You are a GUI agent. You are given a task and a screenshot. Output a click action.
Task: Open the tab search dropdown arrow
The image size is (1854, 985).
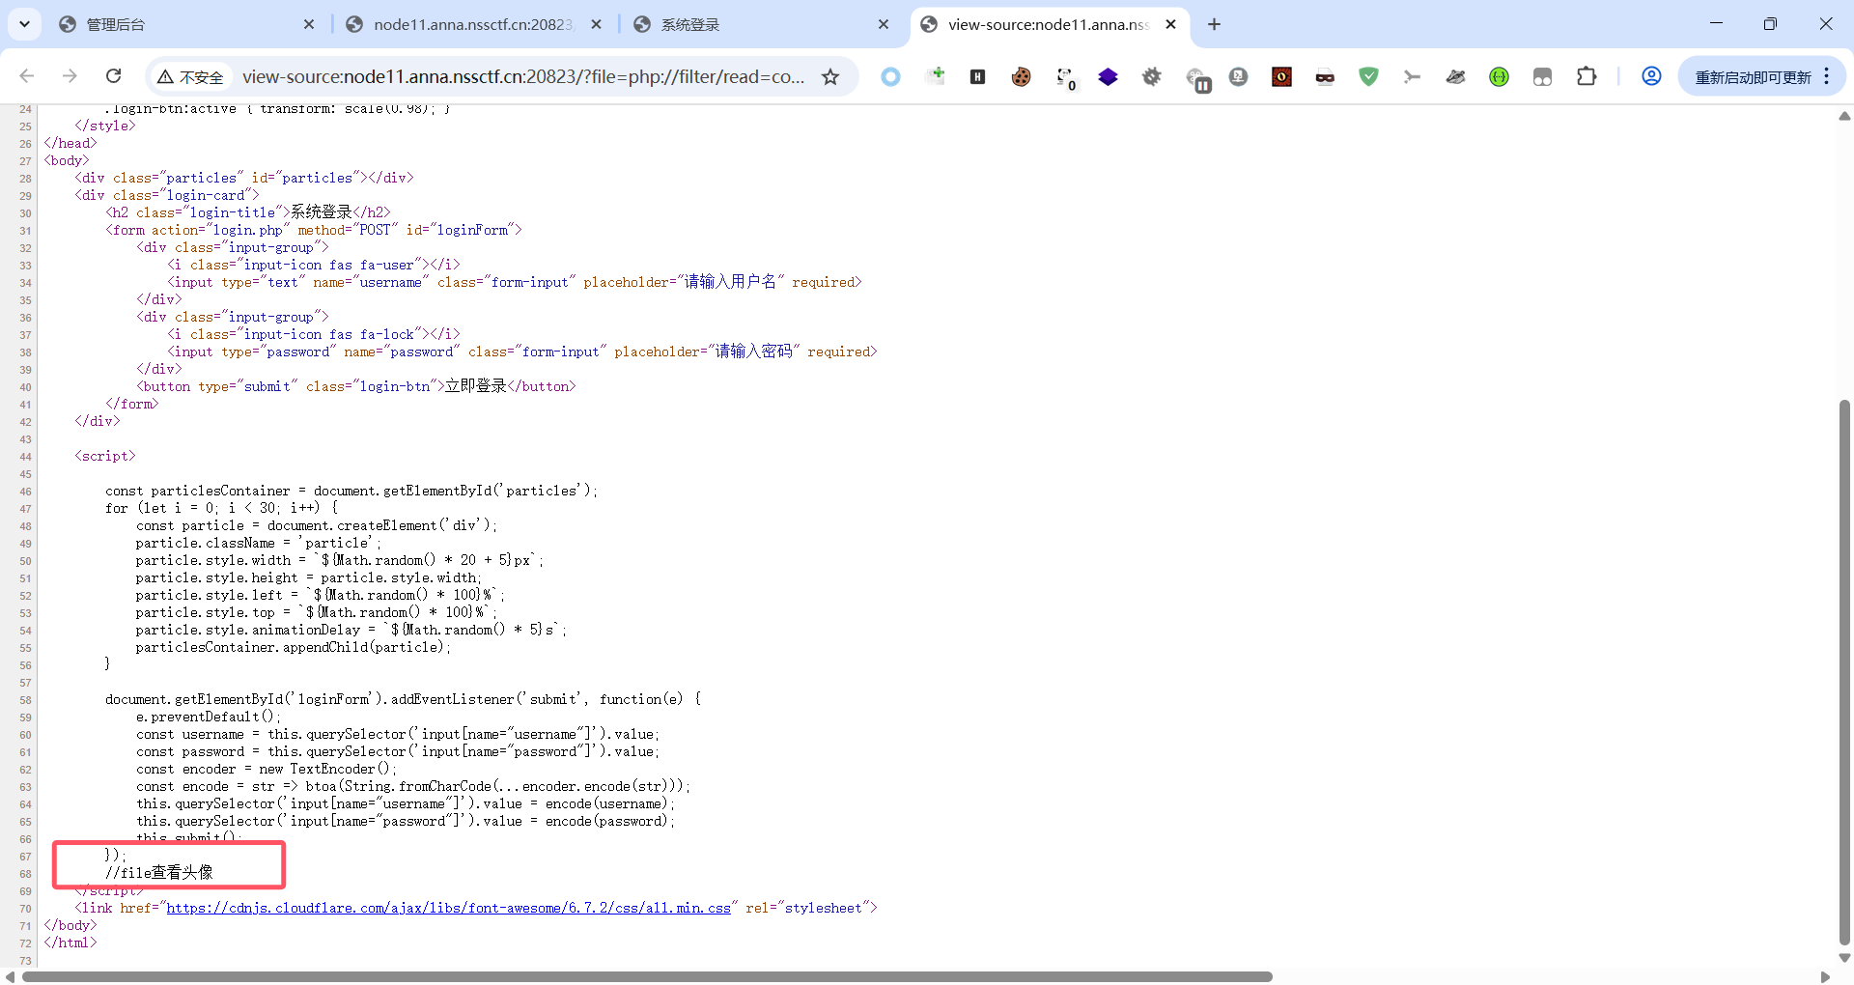[x=24, y=24]
